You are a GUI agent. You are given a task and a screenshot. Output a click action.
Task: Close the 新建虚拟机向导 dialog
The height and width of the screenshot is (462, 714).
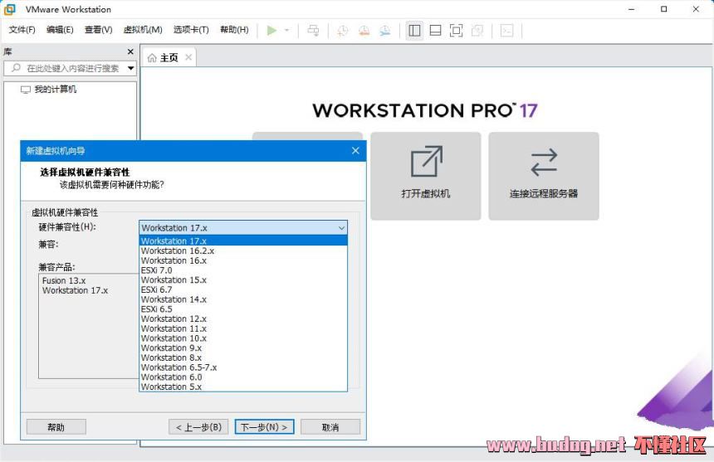point(355,150)
